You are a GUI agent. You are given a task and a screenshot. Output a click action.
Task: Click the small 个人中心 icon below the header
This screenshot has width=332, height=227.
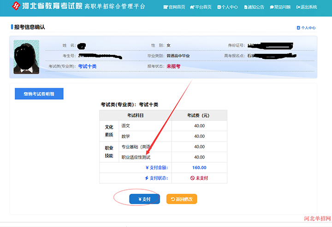pyautogui.click(x=298, y=28)
